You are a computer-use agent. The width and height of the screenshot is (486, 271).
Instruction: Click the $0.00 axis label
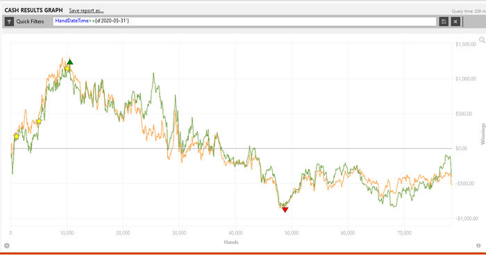[x=461, y=148]
